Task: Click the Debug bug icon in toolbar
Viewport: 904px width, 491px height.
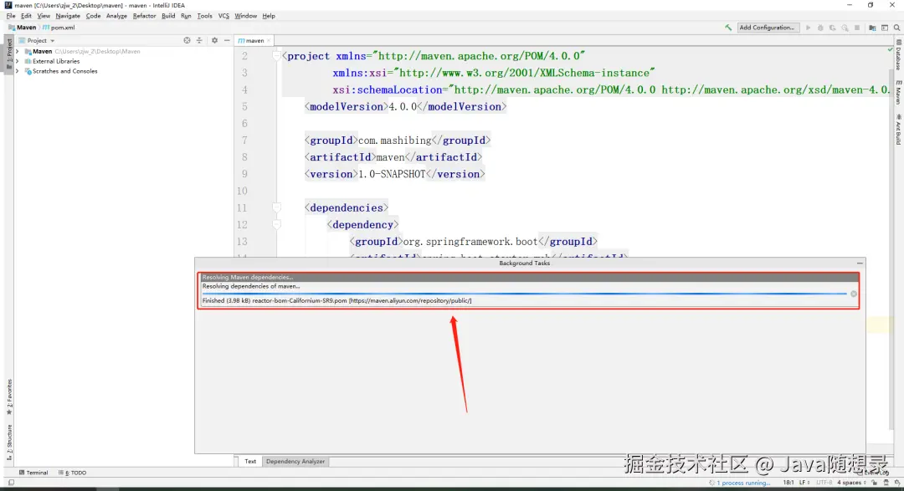Action: point(820,28)
